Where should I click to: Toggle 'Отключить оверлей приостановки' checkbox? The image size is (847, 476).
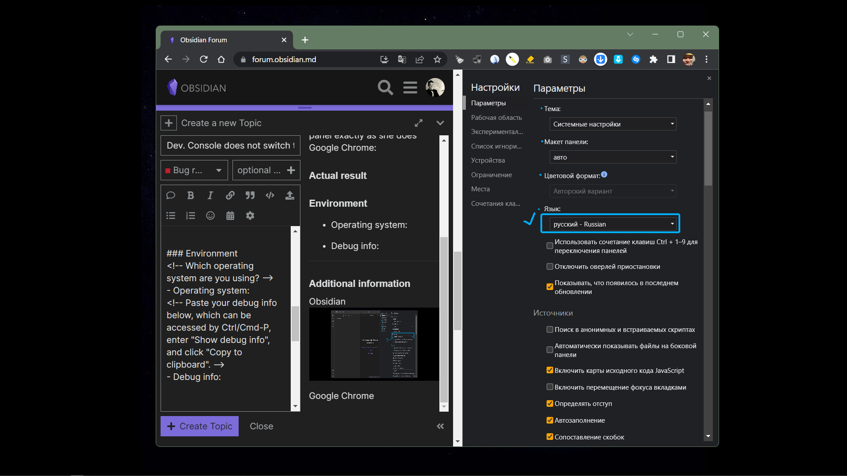coord(550,267)
